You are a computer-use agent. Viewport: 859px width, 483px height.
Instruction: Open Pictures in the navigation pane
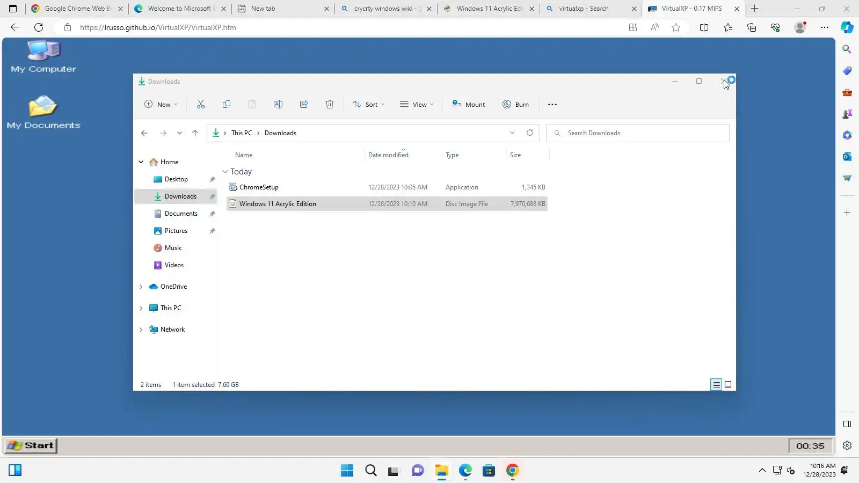click(176, 231)
